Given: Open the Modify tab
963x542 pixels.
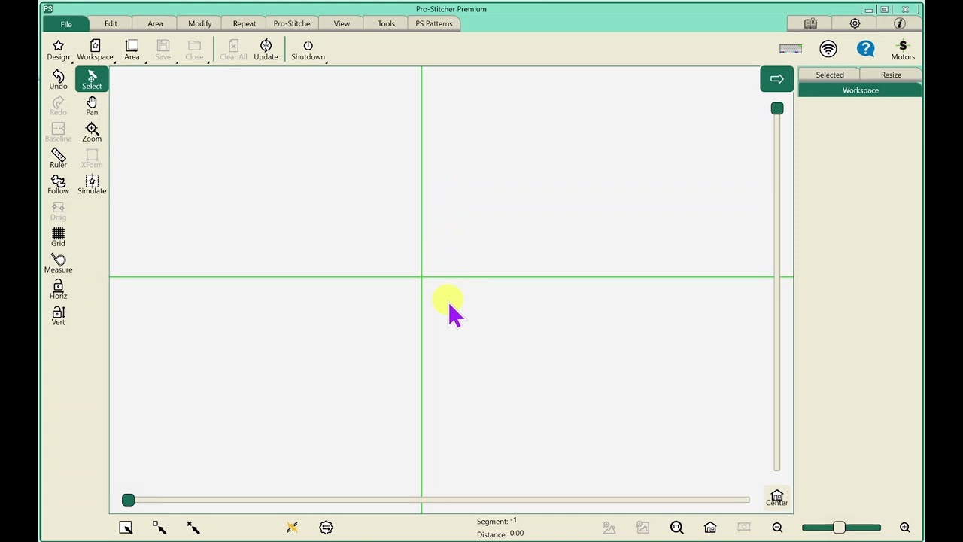Looking at the screenshot, I should tap(199, 23).
